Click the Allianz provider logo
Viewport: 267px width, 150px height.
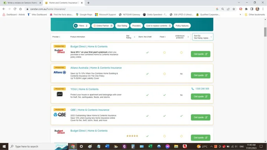(x=59, y=73)
